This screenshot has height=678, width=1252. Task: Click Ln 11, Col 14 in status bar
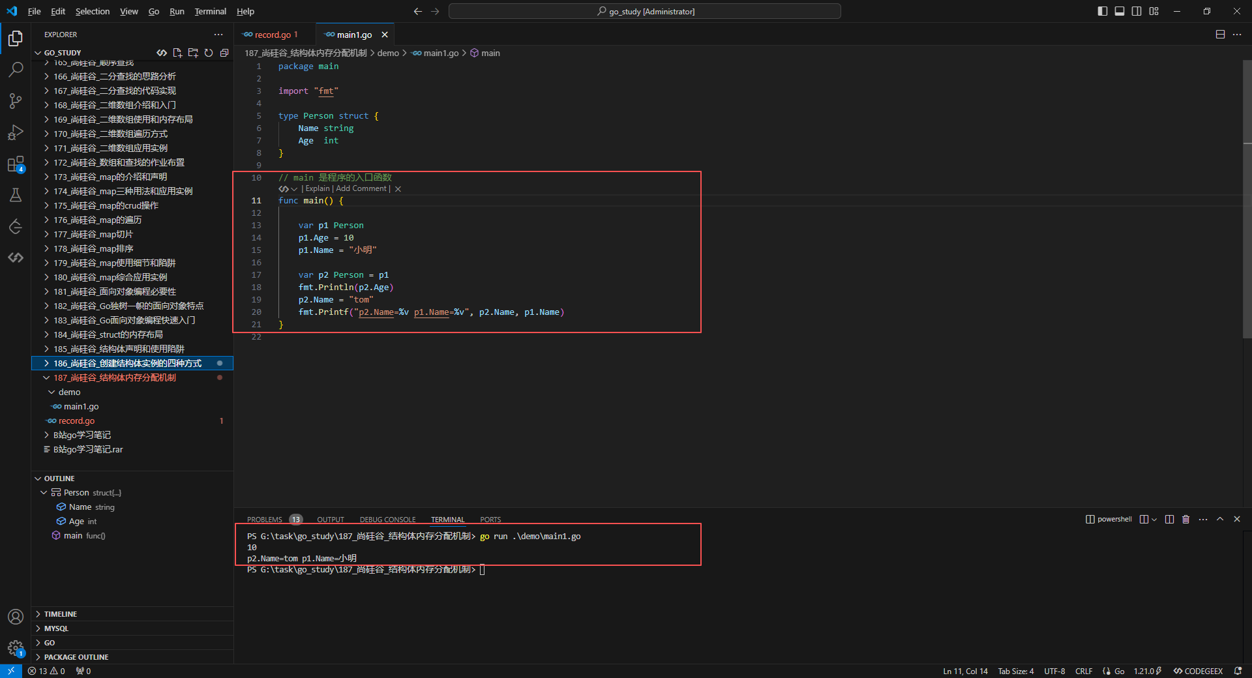[965, 671]
